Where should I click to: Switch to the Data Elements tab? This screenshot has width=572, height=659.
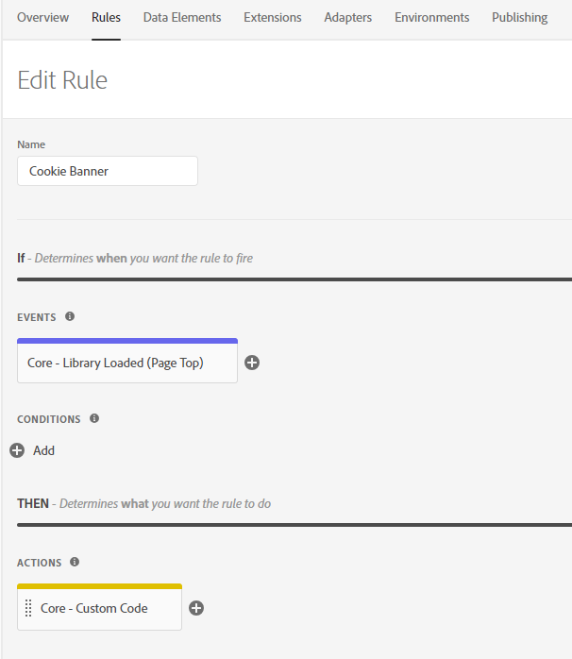pos(182,18)
